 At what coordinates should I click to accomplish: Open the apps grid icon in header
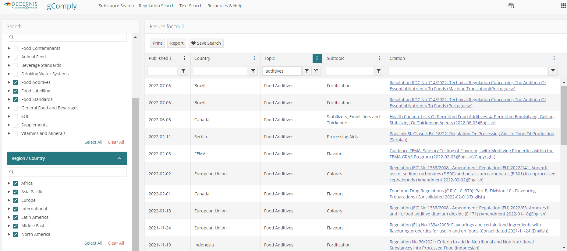[563, 6]
